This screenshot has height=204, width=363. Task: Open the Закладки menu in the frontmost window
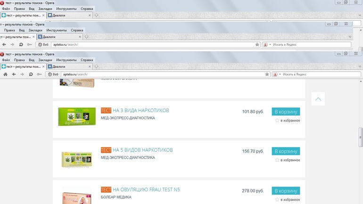pos(46,60)
